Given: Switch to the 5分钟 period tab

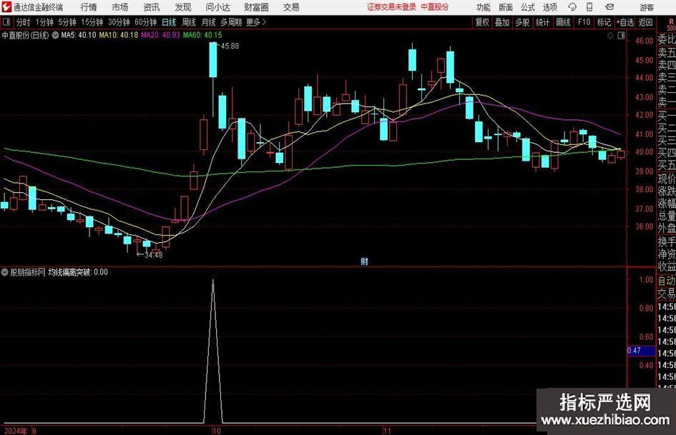Looking at the screenshot, I should pyautogui.click(x=67, y=22).
